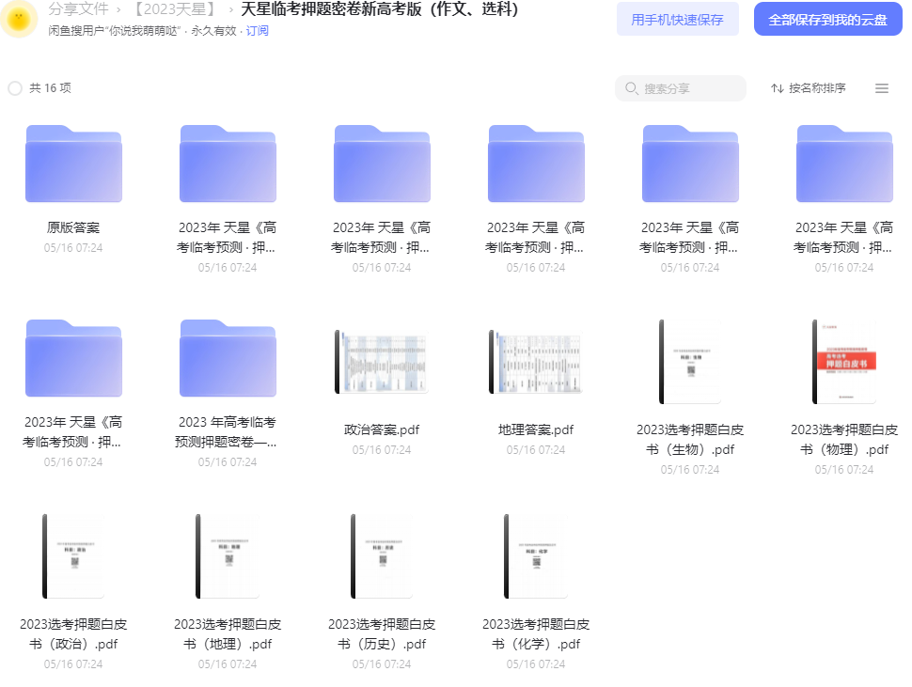Image resolution: width=912 pixels, height=687 pixels.
Task: Open 2023选考押题白皮书（历史）.pdf
Action: pos(382,556)
